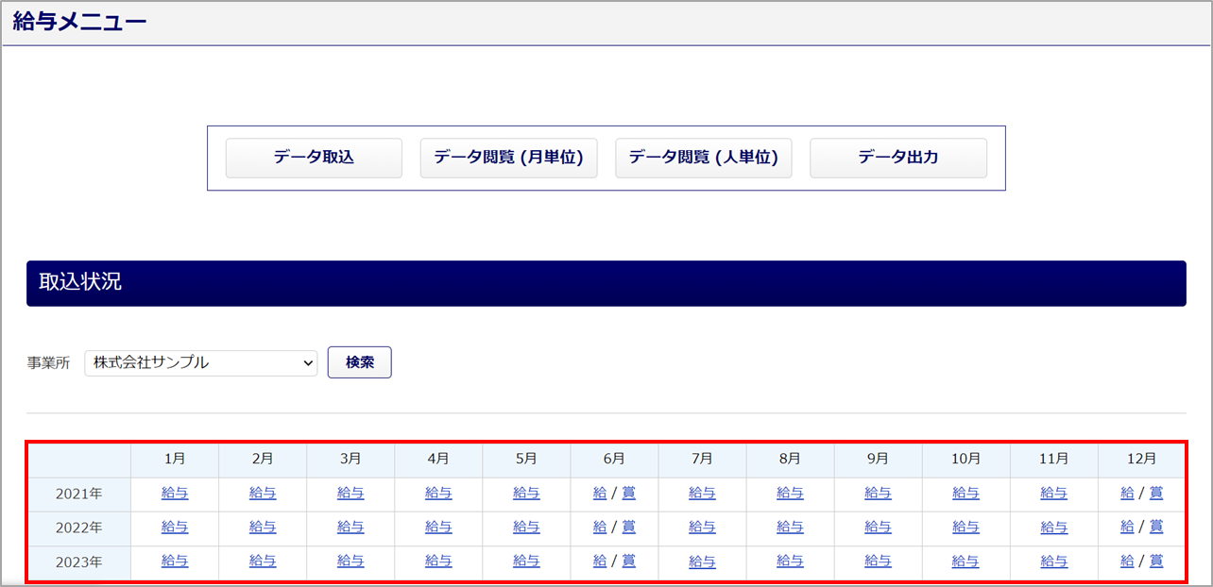This screenshot has height=587, width=1213.
Task: Open 給与 link for January 2021
Action: click(x=175, y=493)
